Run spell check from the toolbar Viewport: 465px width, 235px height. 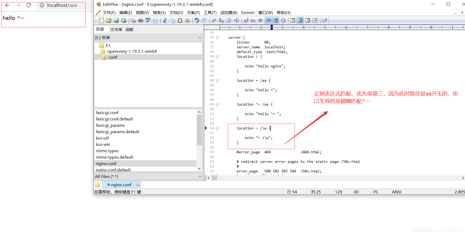tap(148, 20)
